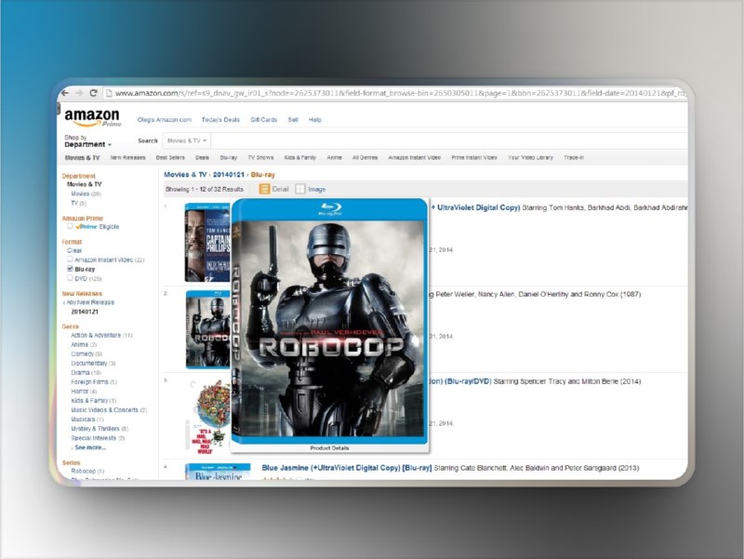Check the Prime Eligible checkbox
Screen dimensions: 744x559
pos(70,226)
